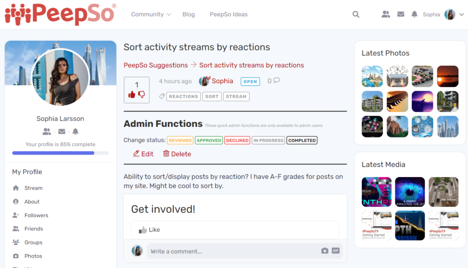Screen dimensions: 468x268
Task: Open notifications bell in header
Action: coord(414,14)
